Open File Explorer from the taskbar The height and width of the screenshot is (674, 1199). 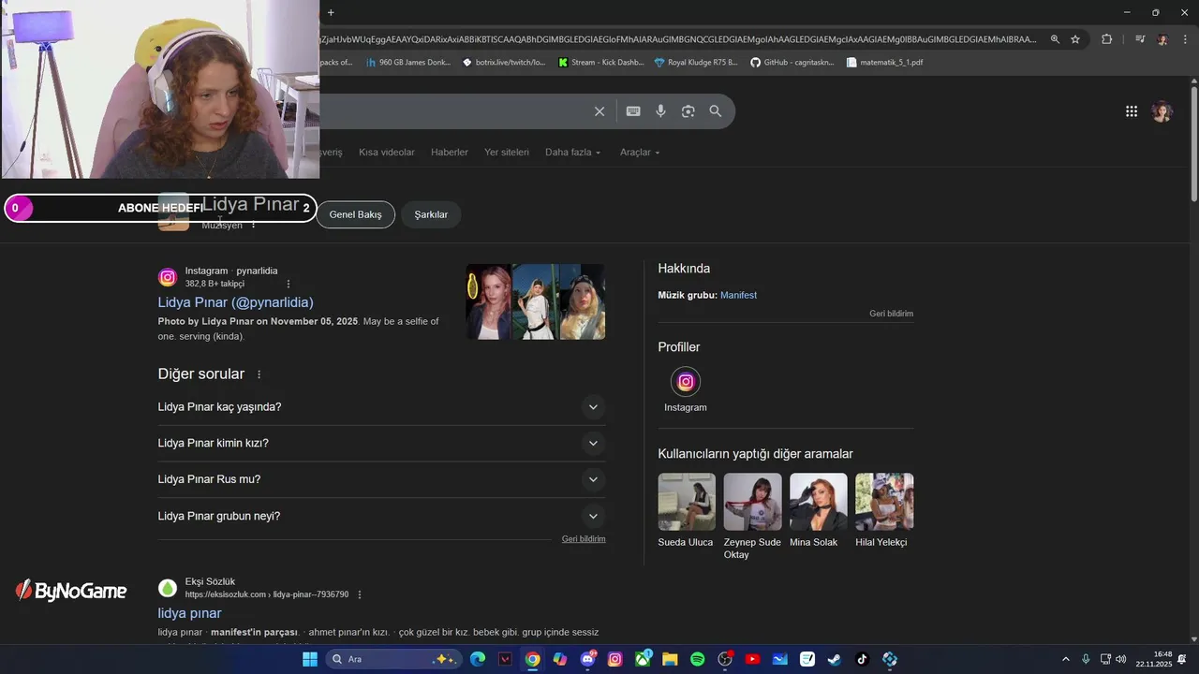click(x=670, y=659)
